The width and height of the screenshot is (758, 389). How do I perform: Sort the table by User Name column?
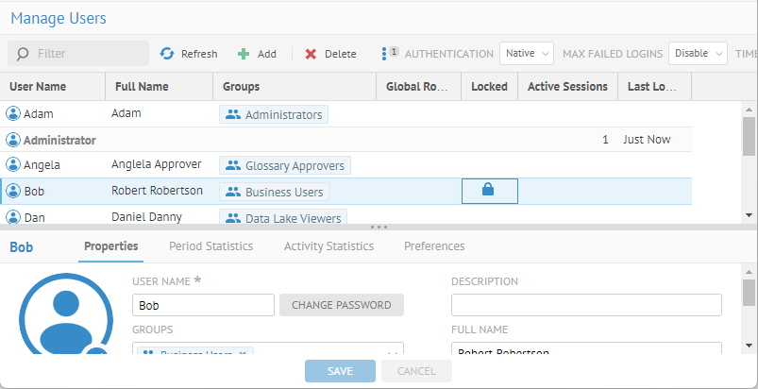coord(38,87)
